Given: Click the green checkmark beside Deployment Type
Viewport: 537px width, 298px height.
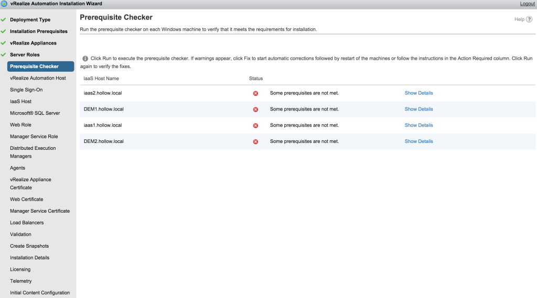Looking at the screenshot, I should pos(4,20).
